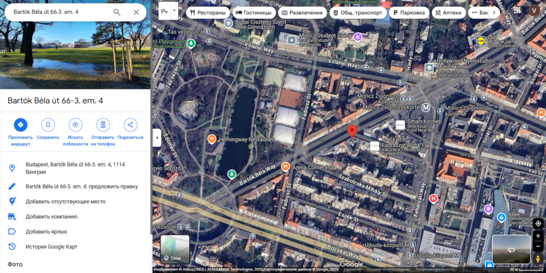This screenshot has width=546, height=273.
Task: Filter by Гостиницы chip
Action: (x=254, y=12)
